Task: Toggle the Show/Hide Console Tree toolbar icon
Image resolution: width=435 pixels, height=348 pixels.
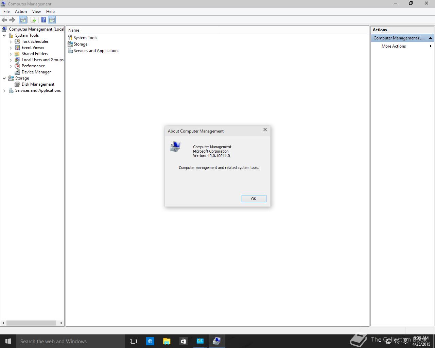Action: pyautogui.click(x=23, y=20)
